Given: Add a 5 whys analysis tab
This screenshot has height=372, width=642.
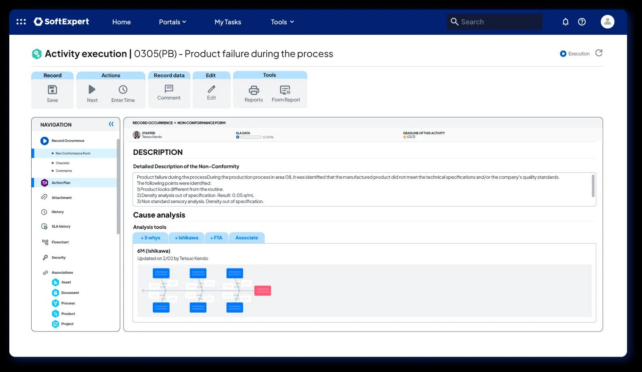Looking at the screenshot, I should pos(150,238).
